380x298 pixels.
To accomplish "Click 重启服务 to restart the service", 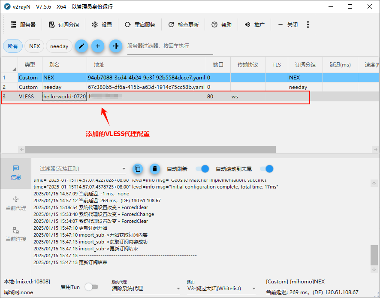I will (x=140, y=25).
